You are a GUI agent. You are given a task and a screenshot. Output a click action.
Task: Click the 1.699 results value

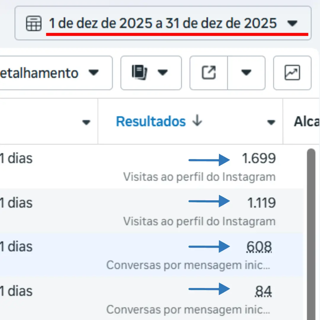click(259, 159)
